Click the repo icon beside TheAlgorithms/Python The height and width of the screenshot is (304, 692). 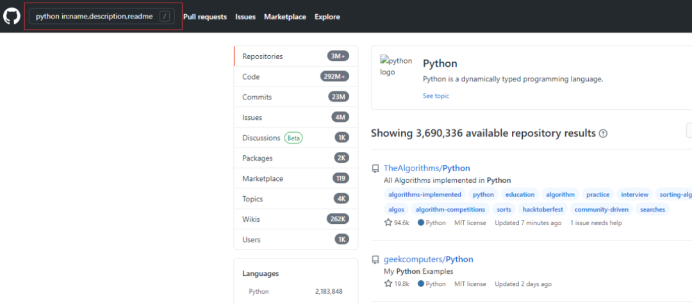coord(375,168)
